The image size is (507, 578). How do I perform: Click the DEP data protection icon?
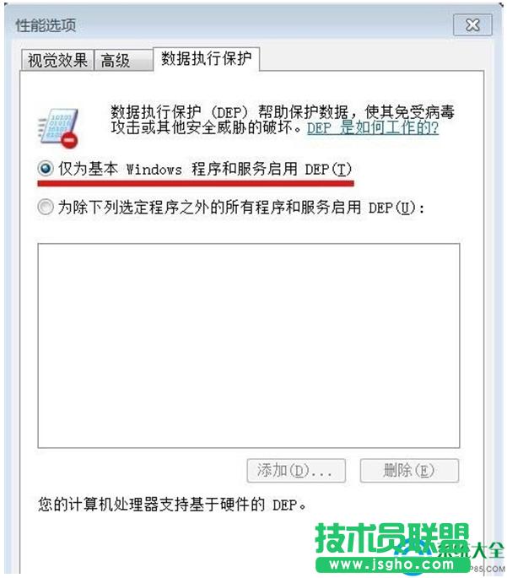click(58, 127)
